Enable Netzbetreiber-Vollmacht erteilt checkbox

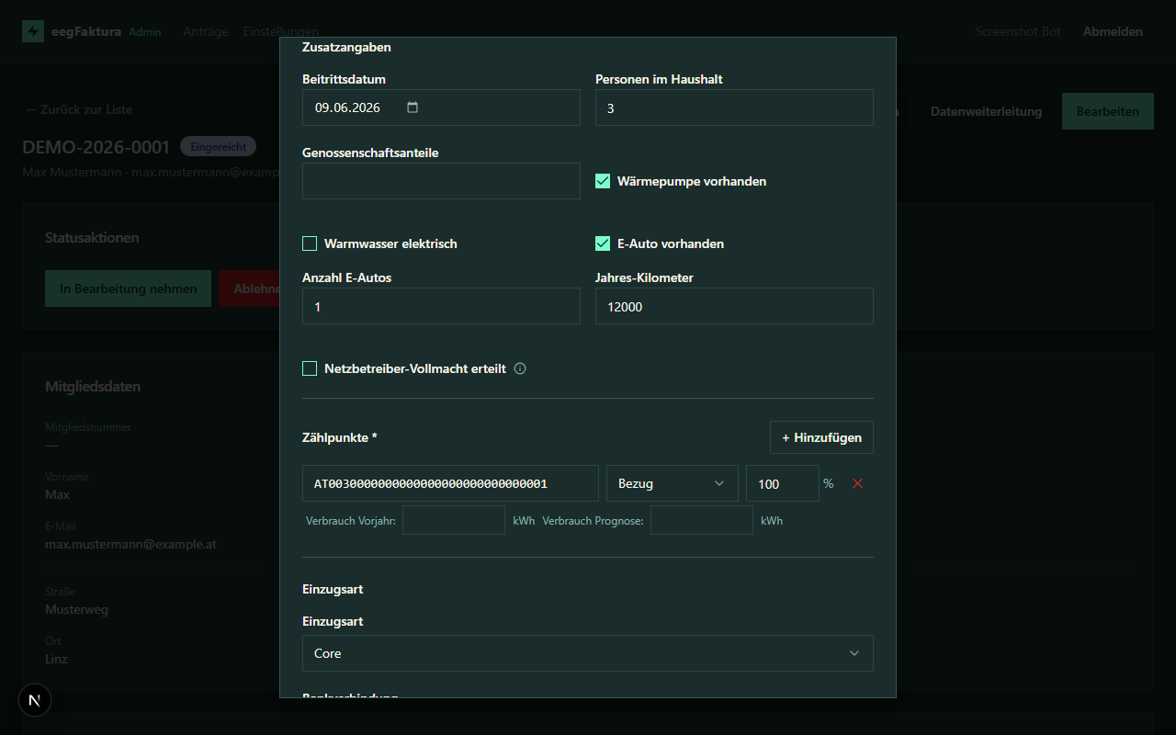coord(310,368)
